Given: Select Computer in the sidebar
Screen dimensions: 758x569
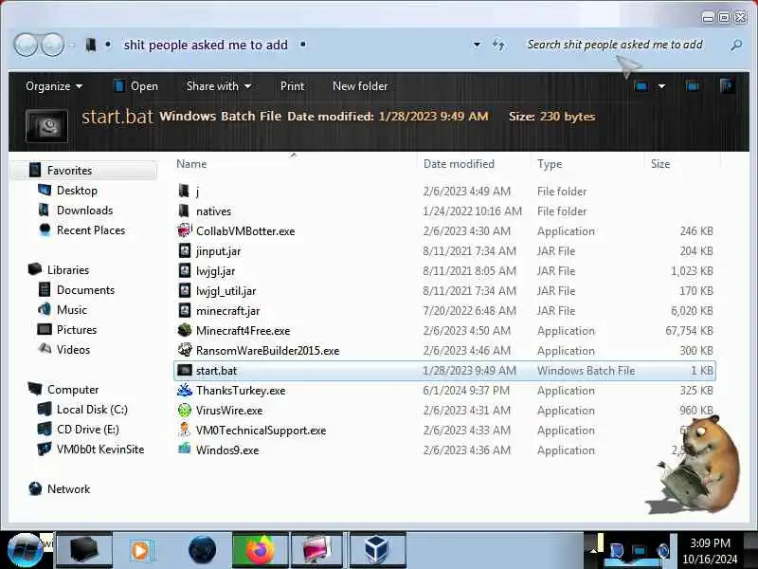Looking at the screenshot, I should click(x=73, y=389).
